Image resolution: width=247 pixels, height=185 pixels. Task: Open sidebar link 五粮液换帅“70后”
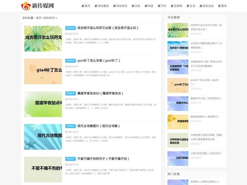[x=207, y=64]
